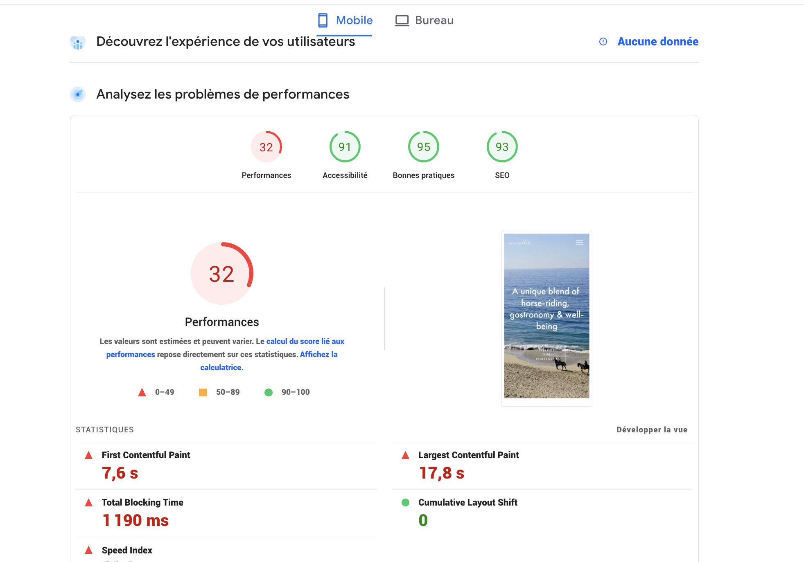804x562 pixels.
Task: Click the Accessibilité label
Action: 345,175
